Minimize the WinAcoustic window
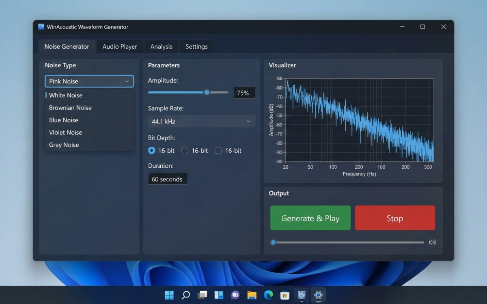This screenshot has width=487, height=304. (x=402, y=27)
